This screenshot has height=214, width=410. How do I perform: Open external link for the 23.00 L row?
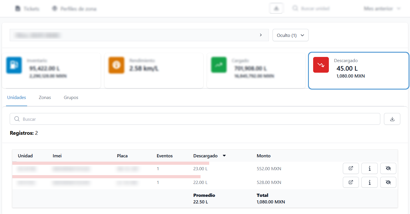[351, 169]
